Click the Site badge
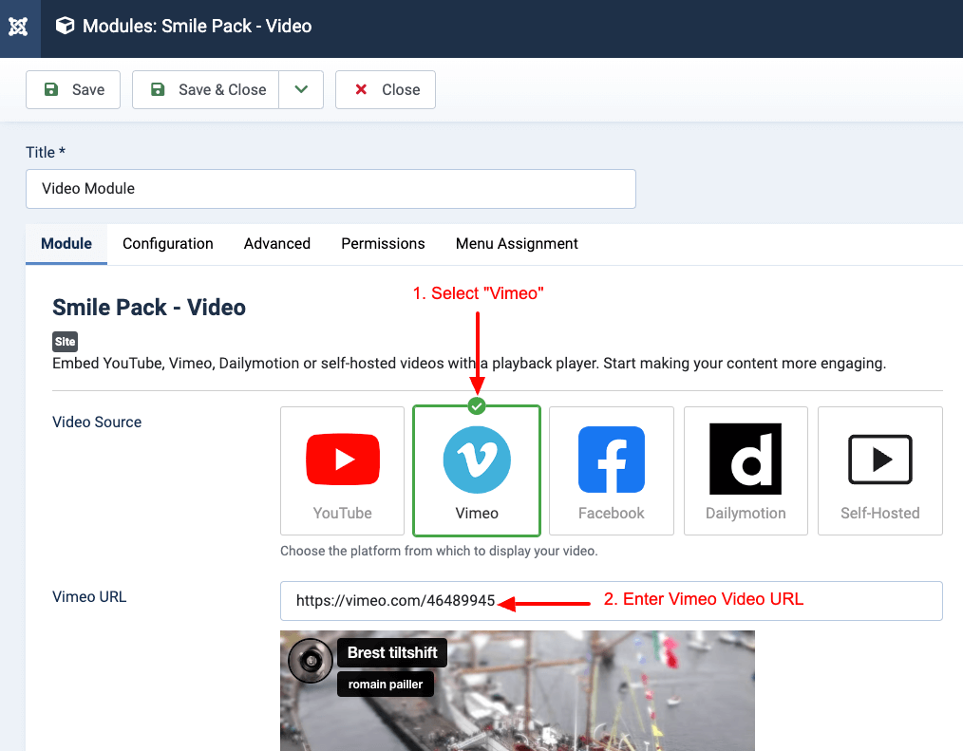 tap(66, 342)
